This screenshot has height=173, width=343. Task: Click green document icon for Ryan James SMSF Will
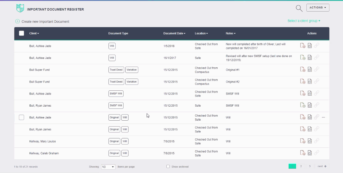303,106
